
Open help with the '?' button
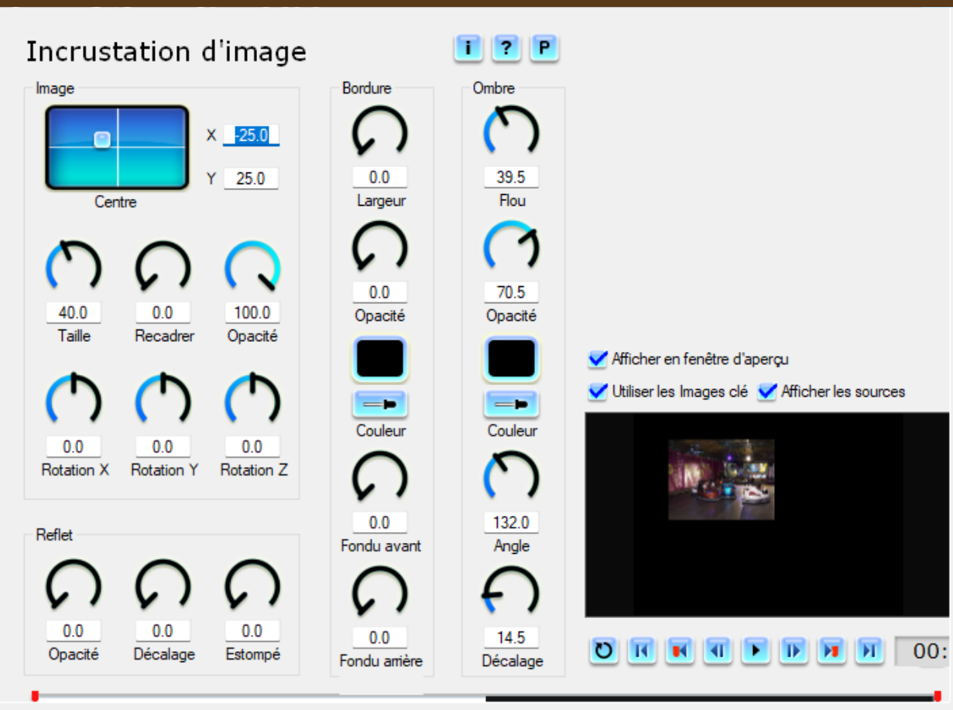[506, 49]
